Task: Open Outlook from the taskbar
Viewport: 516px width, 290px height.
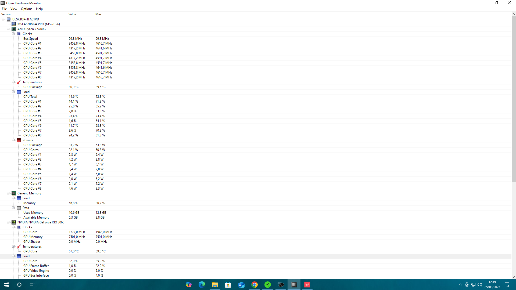Action: 241,285
